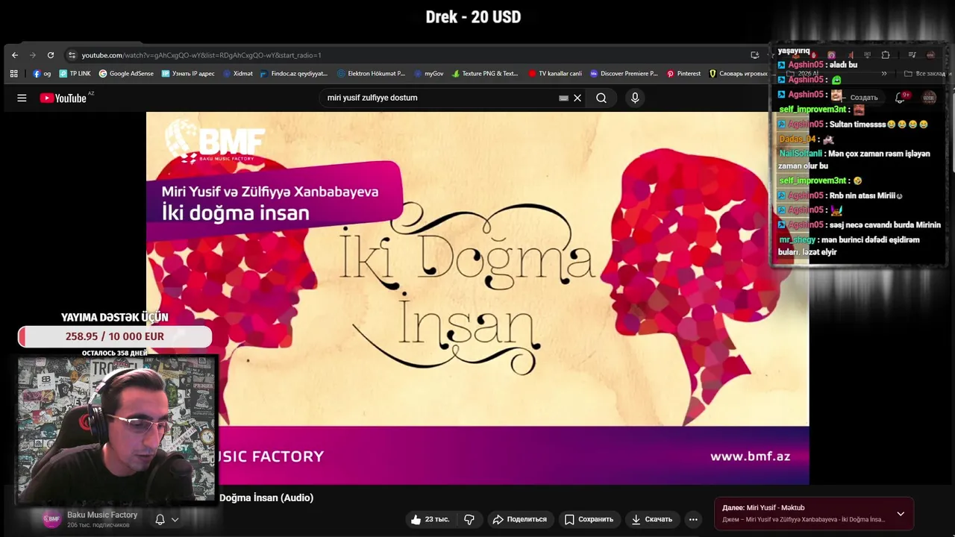Click the 258.95 / 10 000 EUR donation bar
The height and width of the screenshot is (537, 955).
(115, 336)
